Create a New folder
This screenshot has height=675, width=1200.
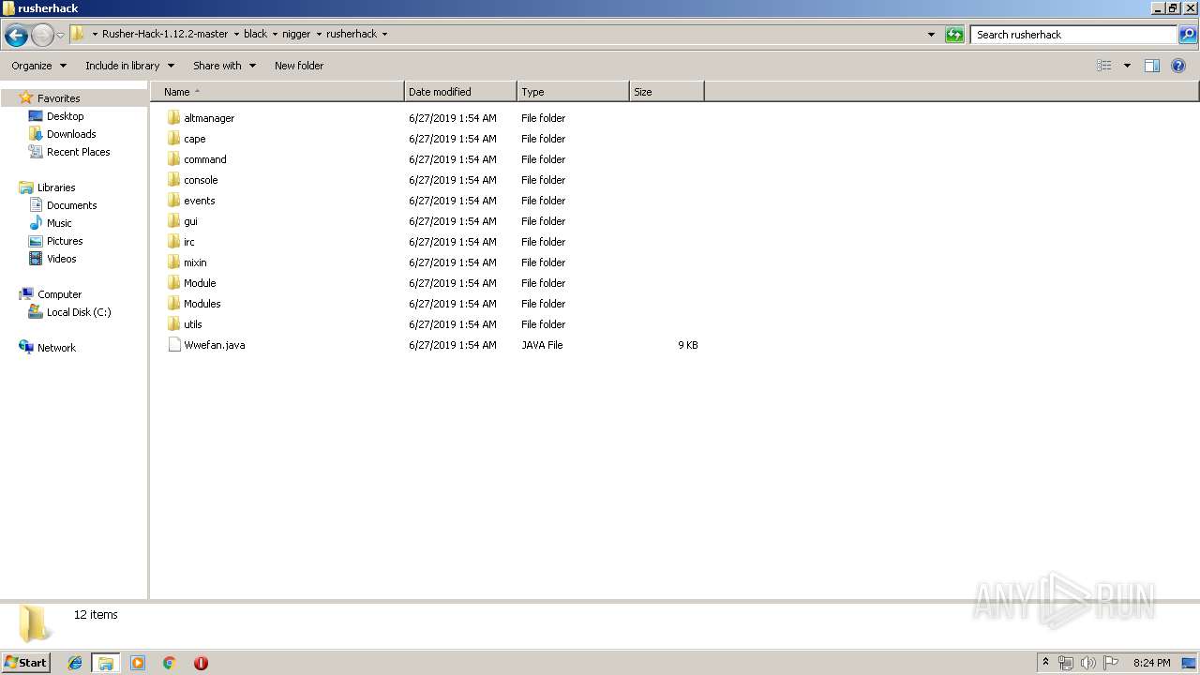pos(299,66)
